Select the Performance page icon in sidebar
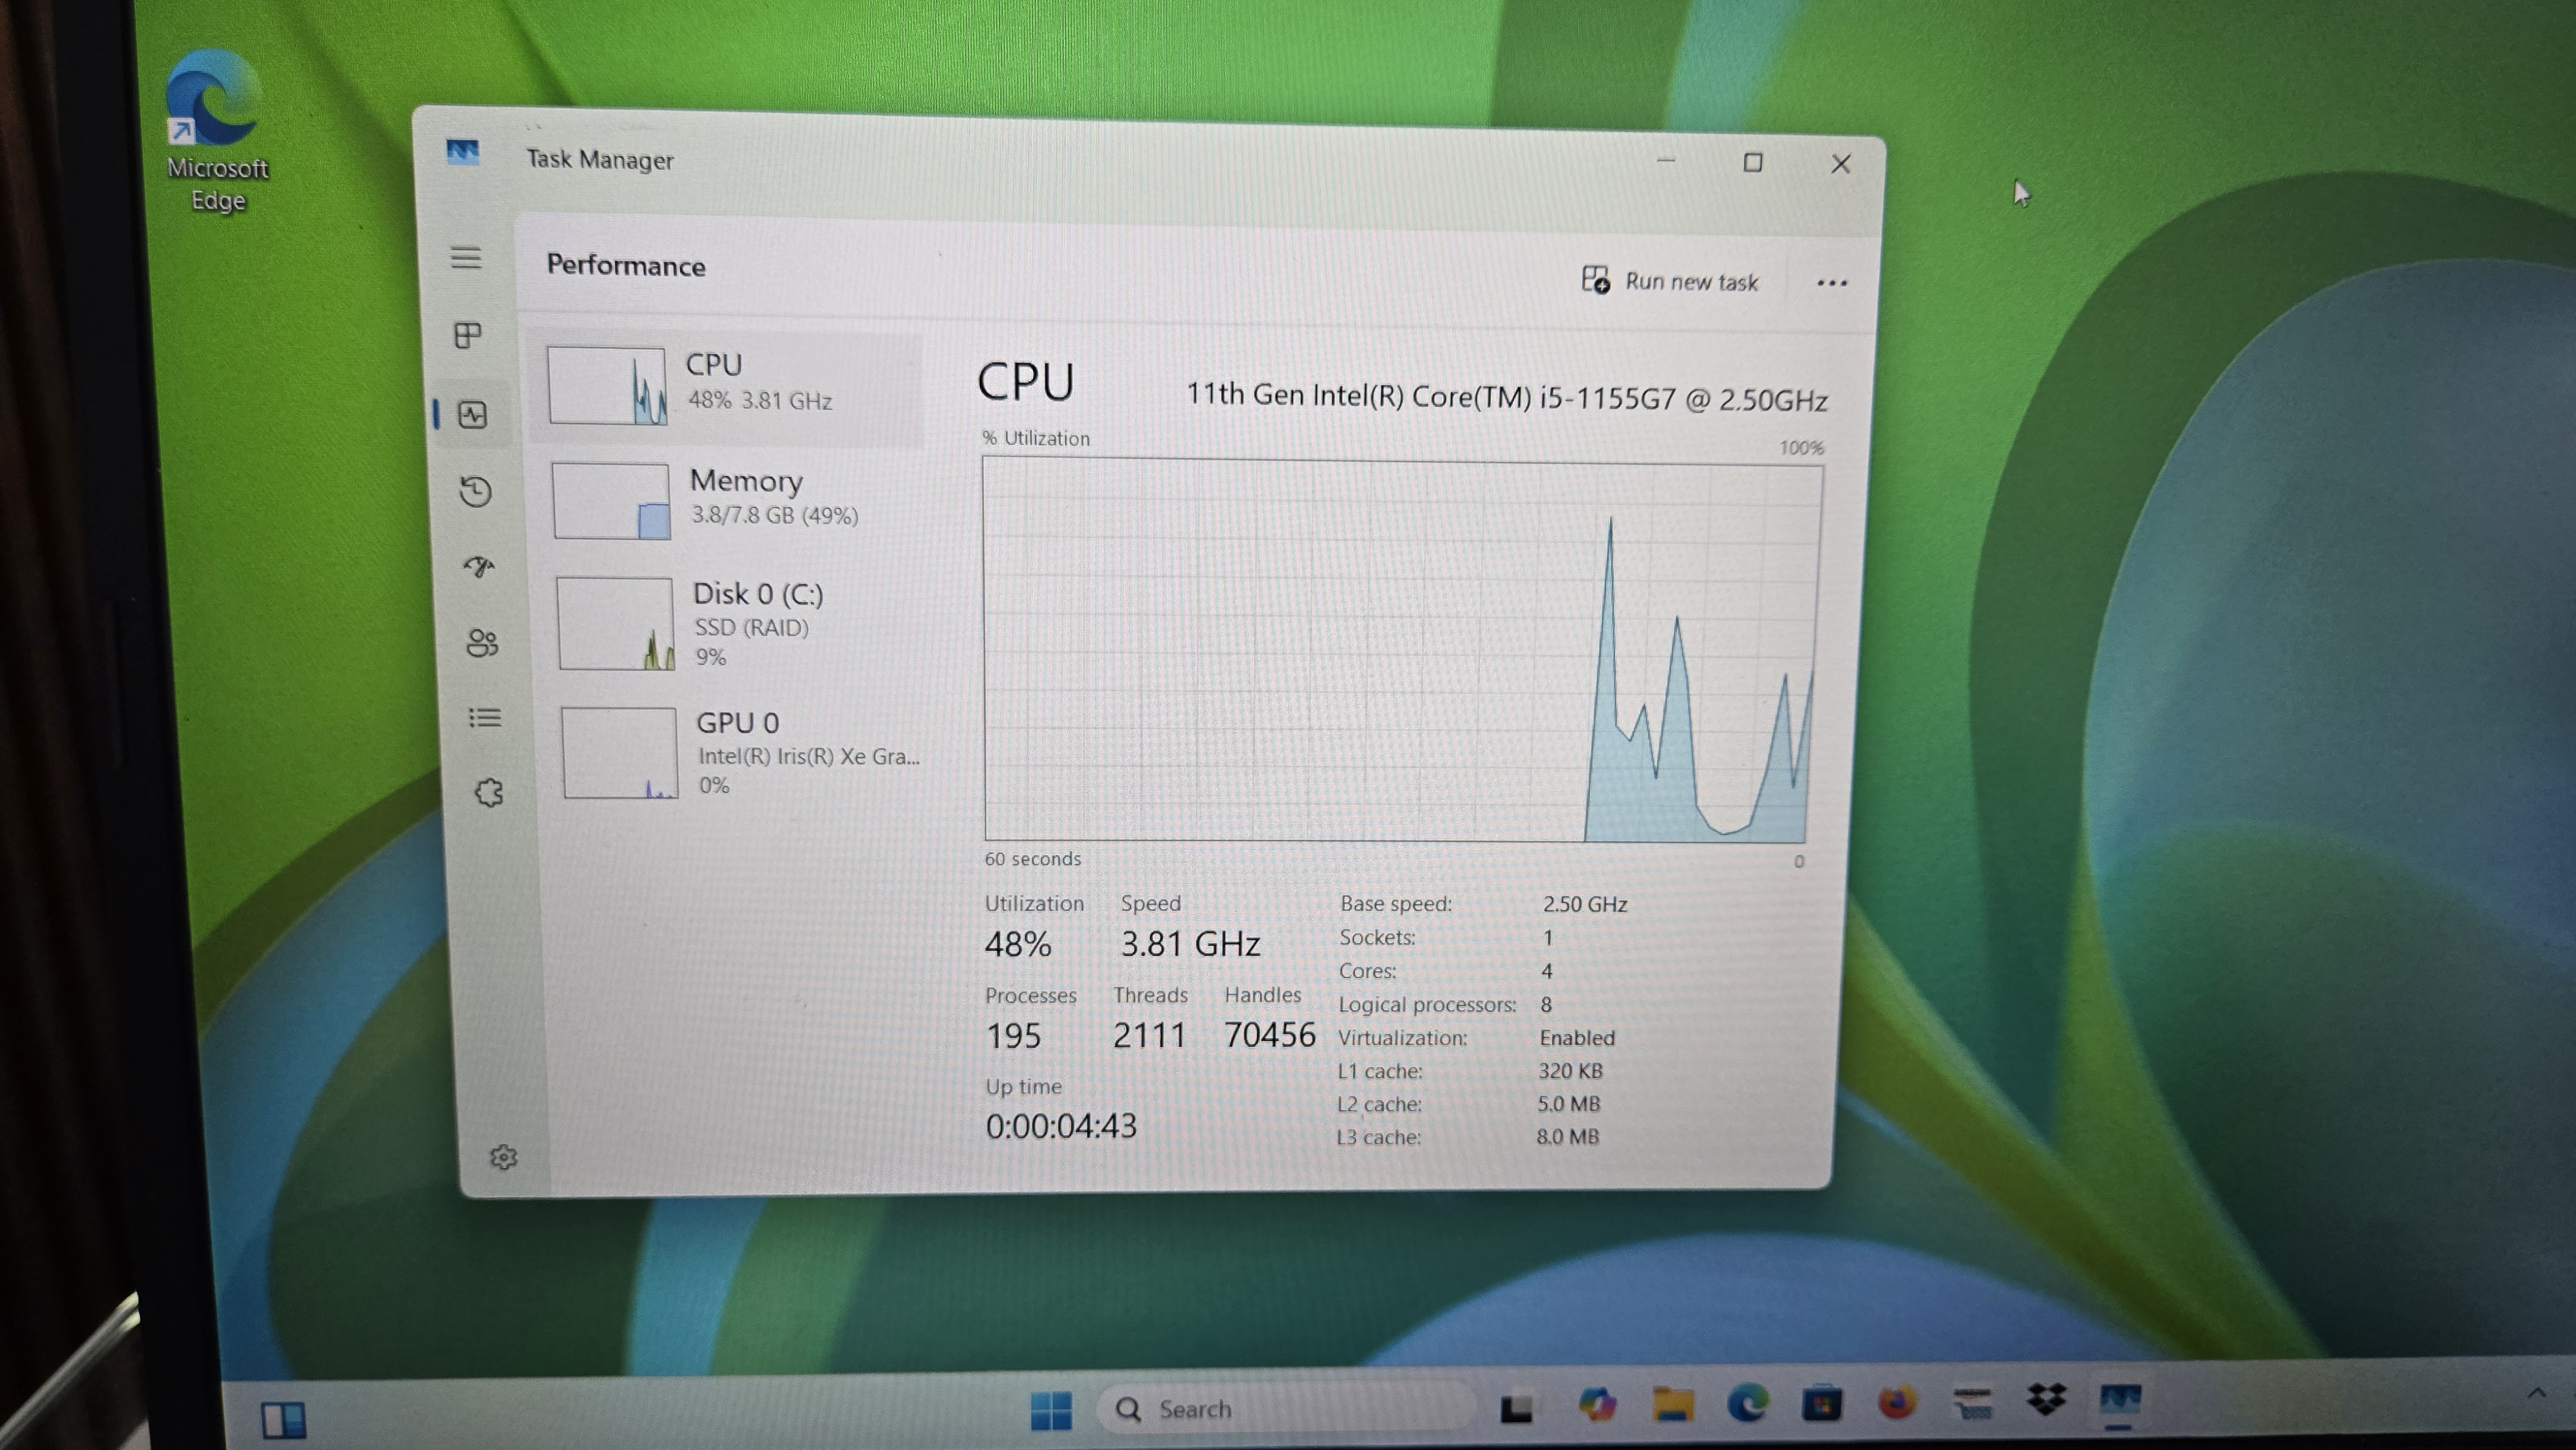The width and height of the screenshot is (2576, 1450). tap(473, 414)
